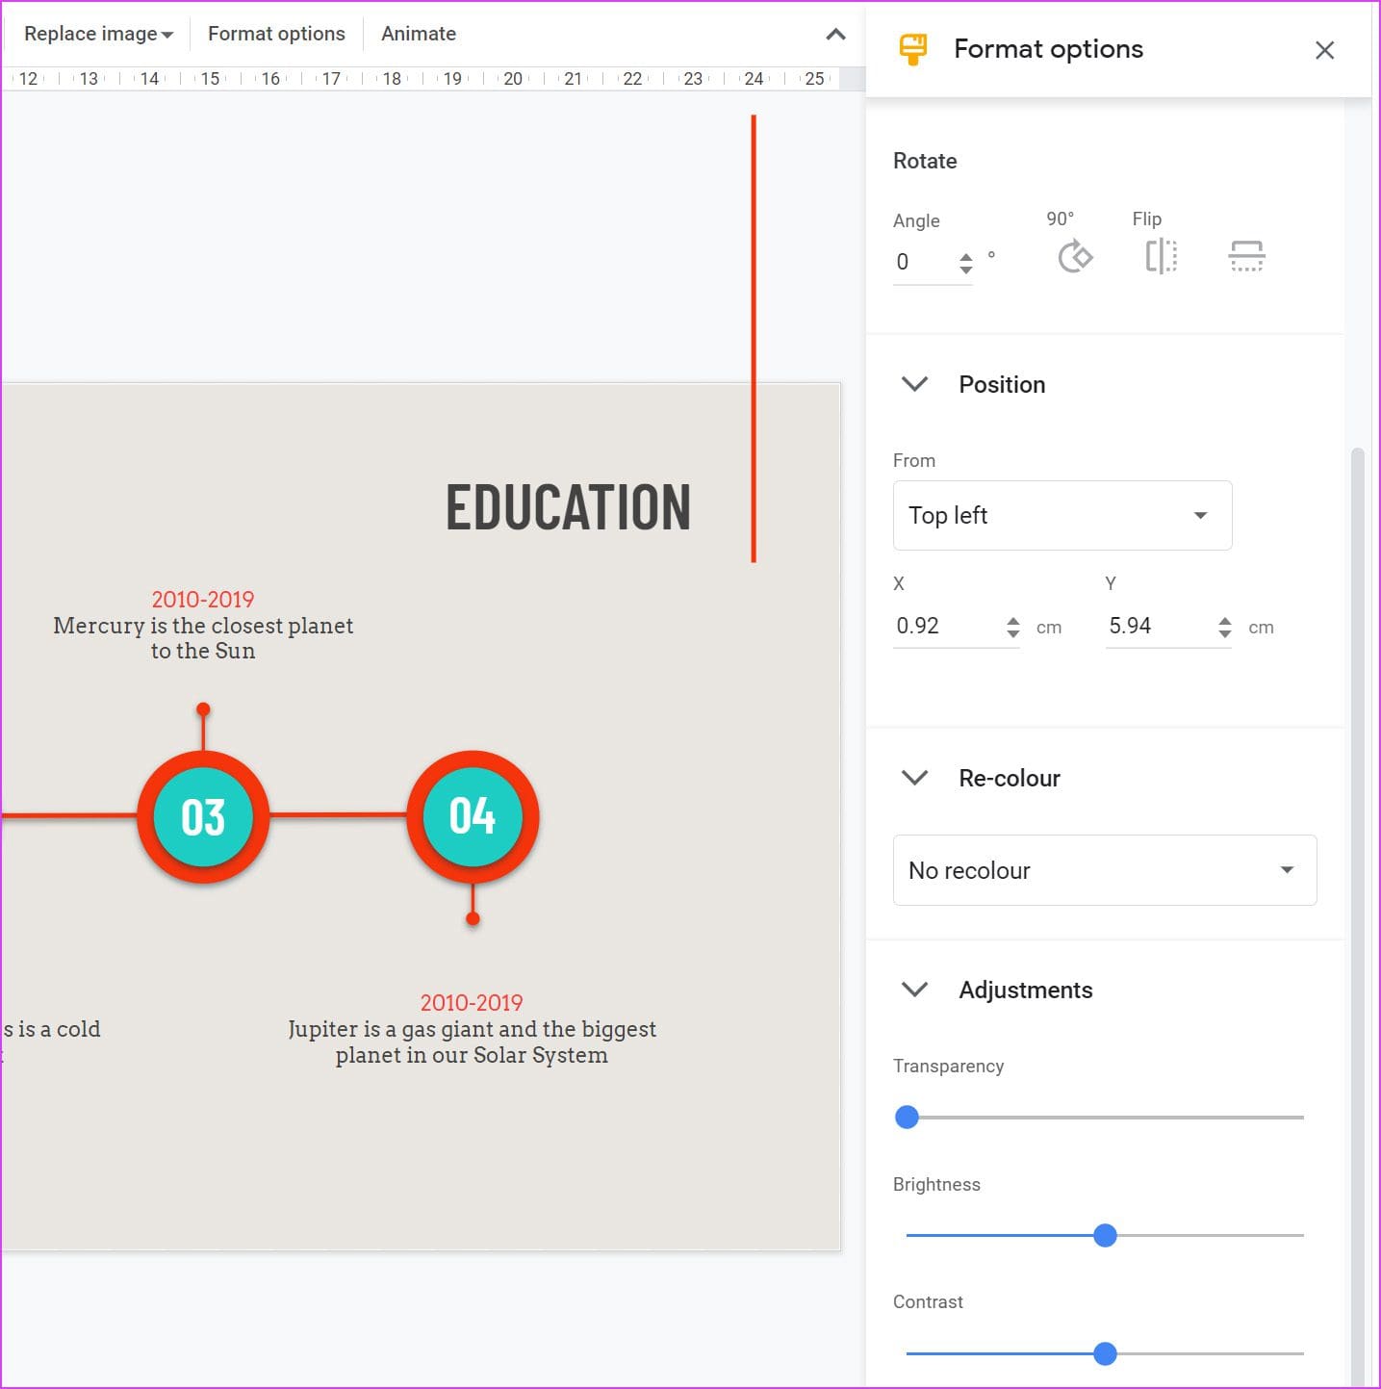Click the Jupiter is a gas giant text

pos(472,1042)
